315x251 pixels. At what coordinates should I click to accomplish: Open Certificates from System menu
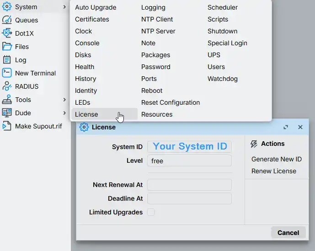coord(92,19)
